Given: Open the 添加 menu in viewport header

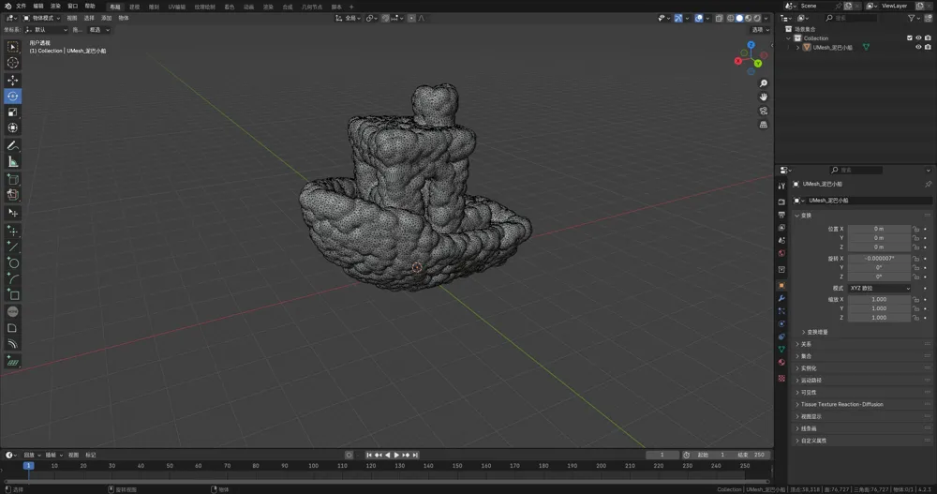Looking at the screenshot, I should point(107,18).
